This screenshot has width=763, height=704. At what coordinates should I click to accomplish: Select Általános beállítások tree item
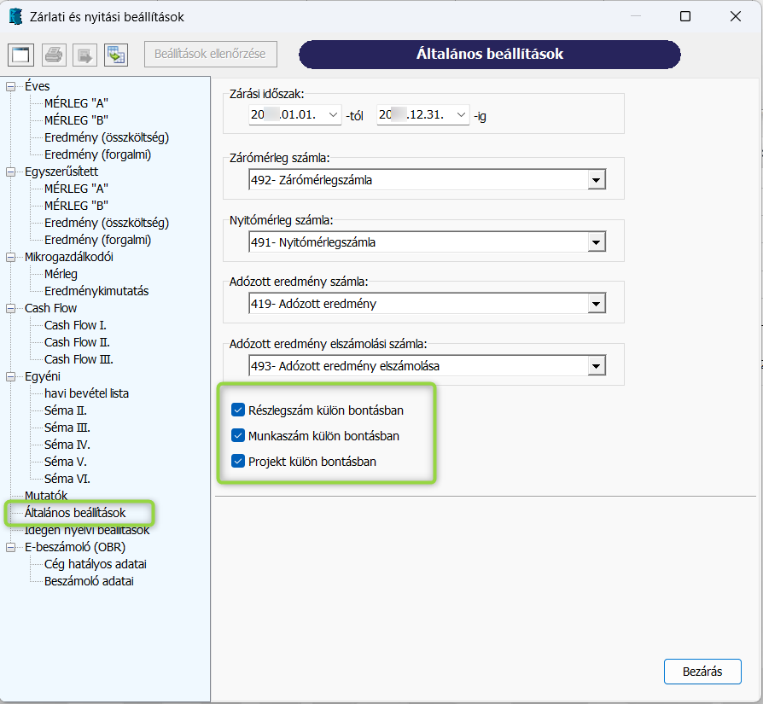coord(75,512)
